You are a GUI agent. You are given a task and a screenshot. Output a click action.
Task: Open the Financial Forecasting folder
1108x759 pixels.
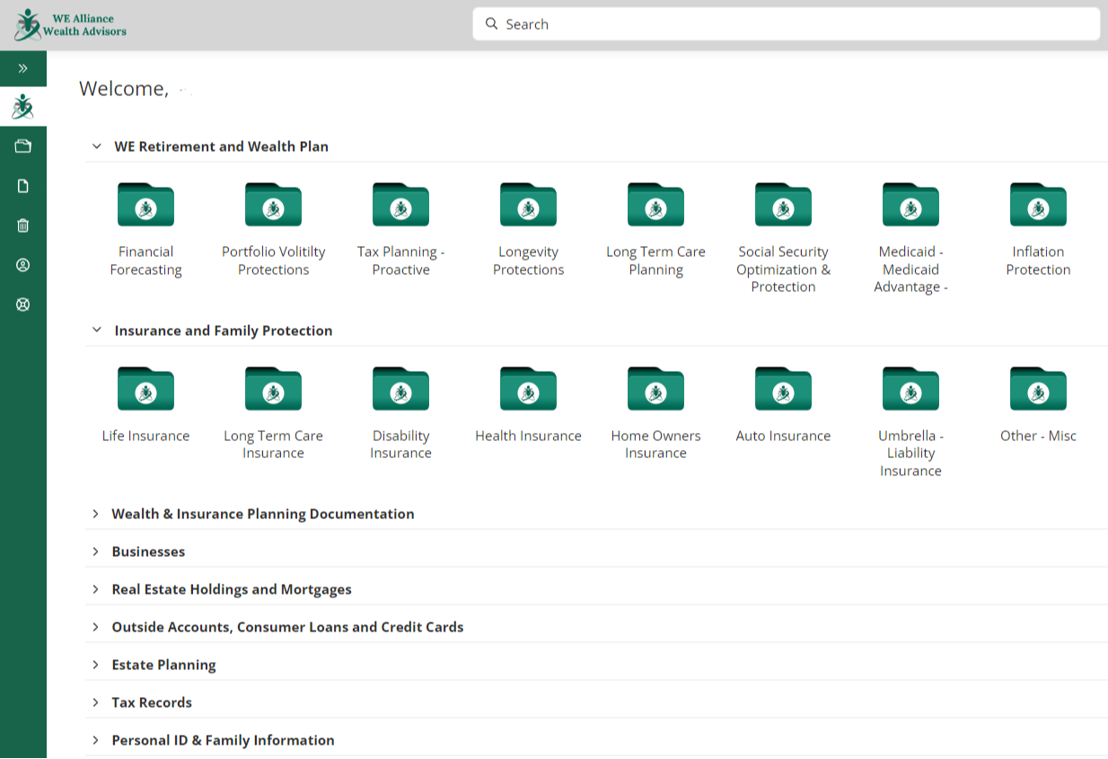pyautogui.click(x=145, y=205)
